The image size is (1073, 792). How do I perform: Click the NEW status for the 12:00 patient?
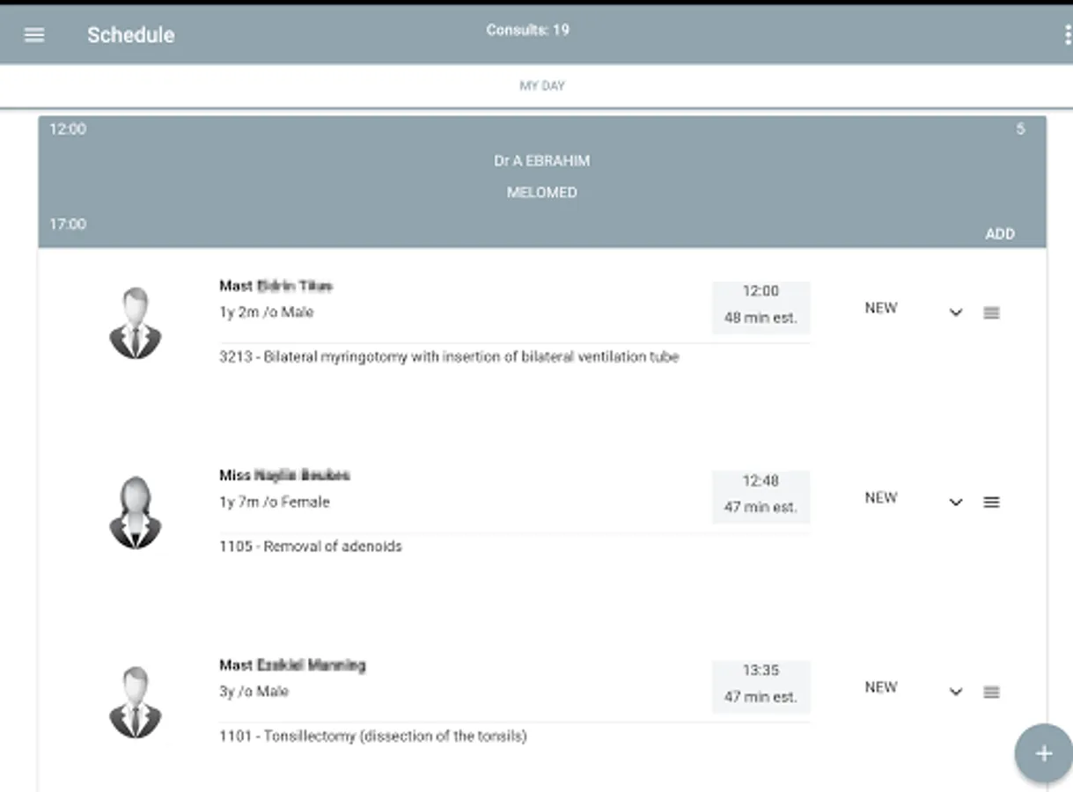point(880,308)
